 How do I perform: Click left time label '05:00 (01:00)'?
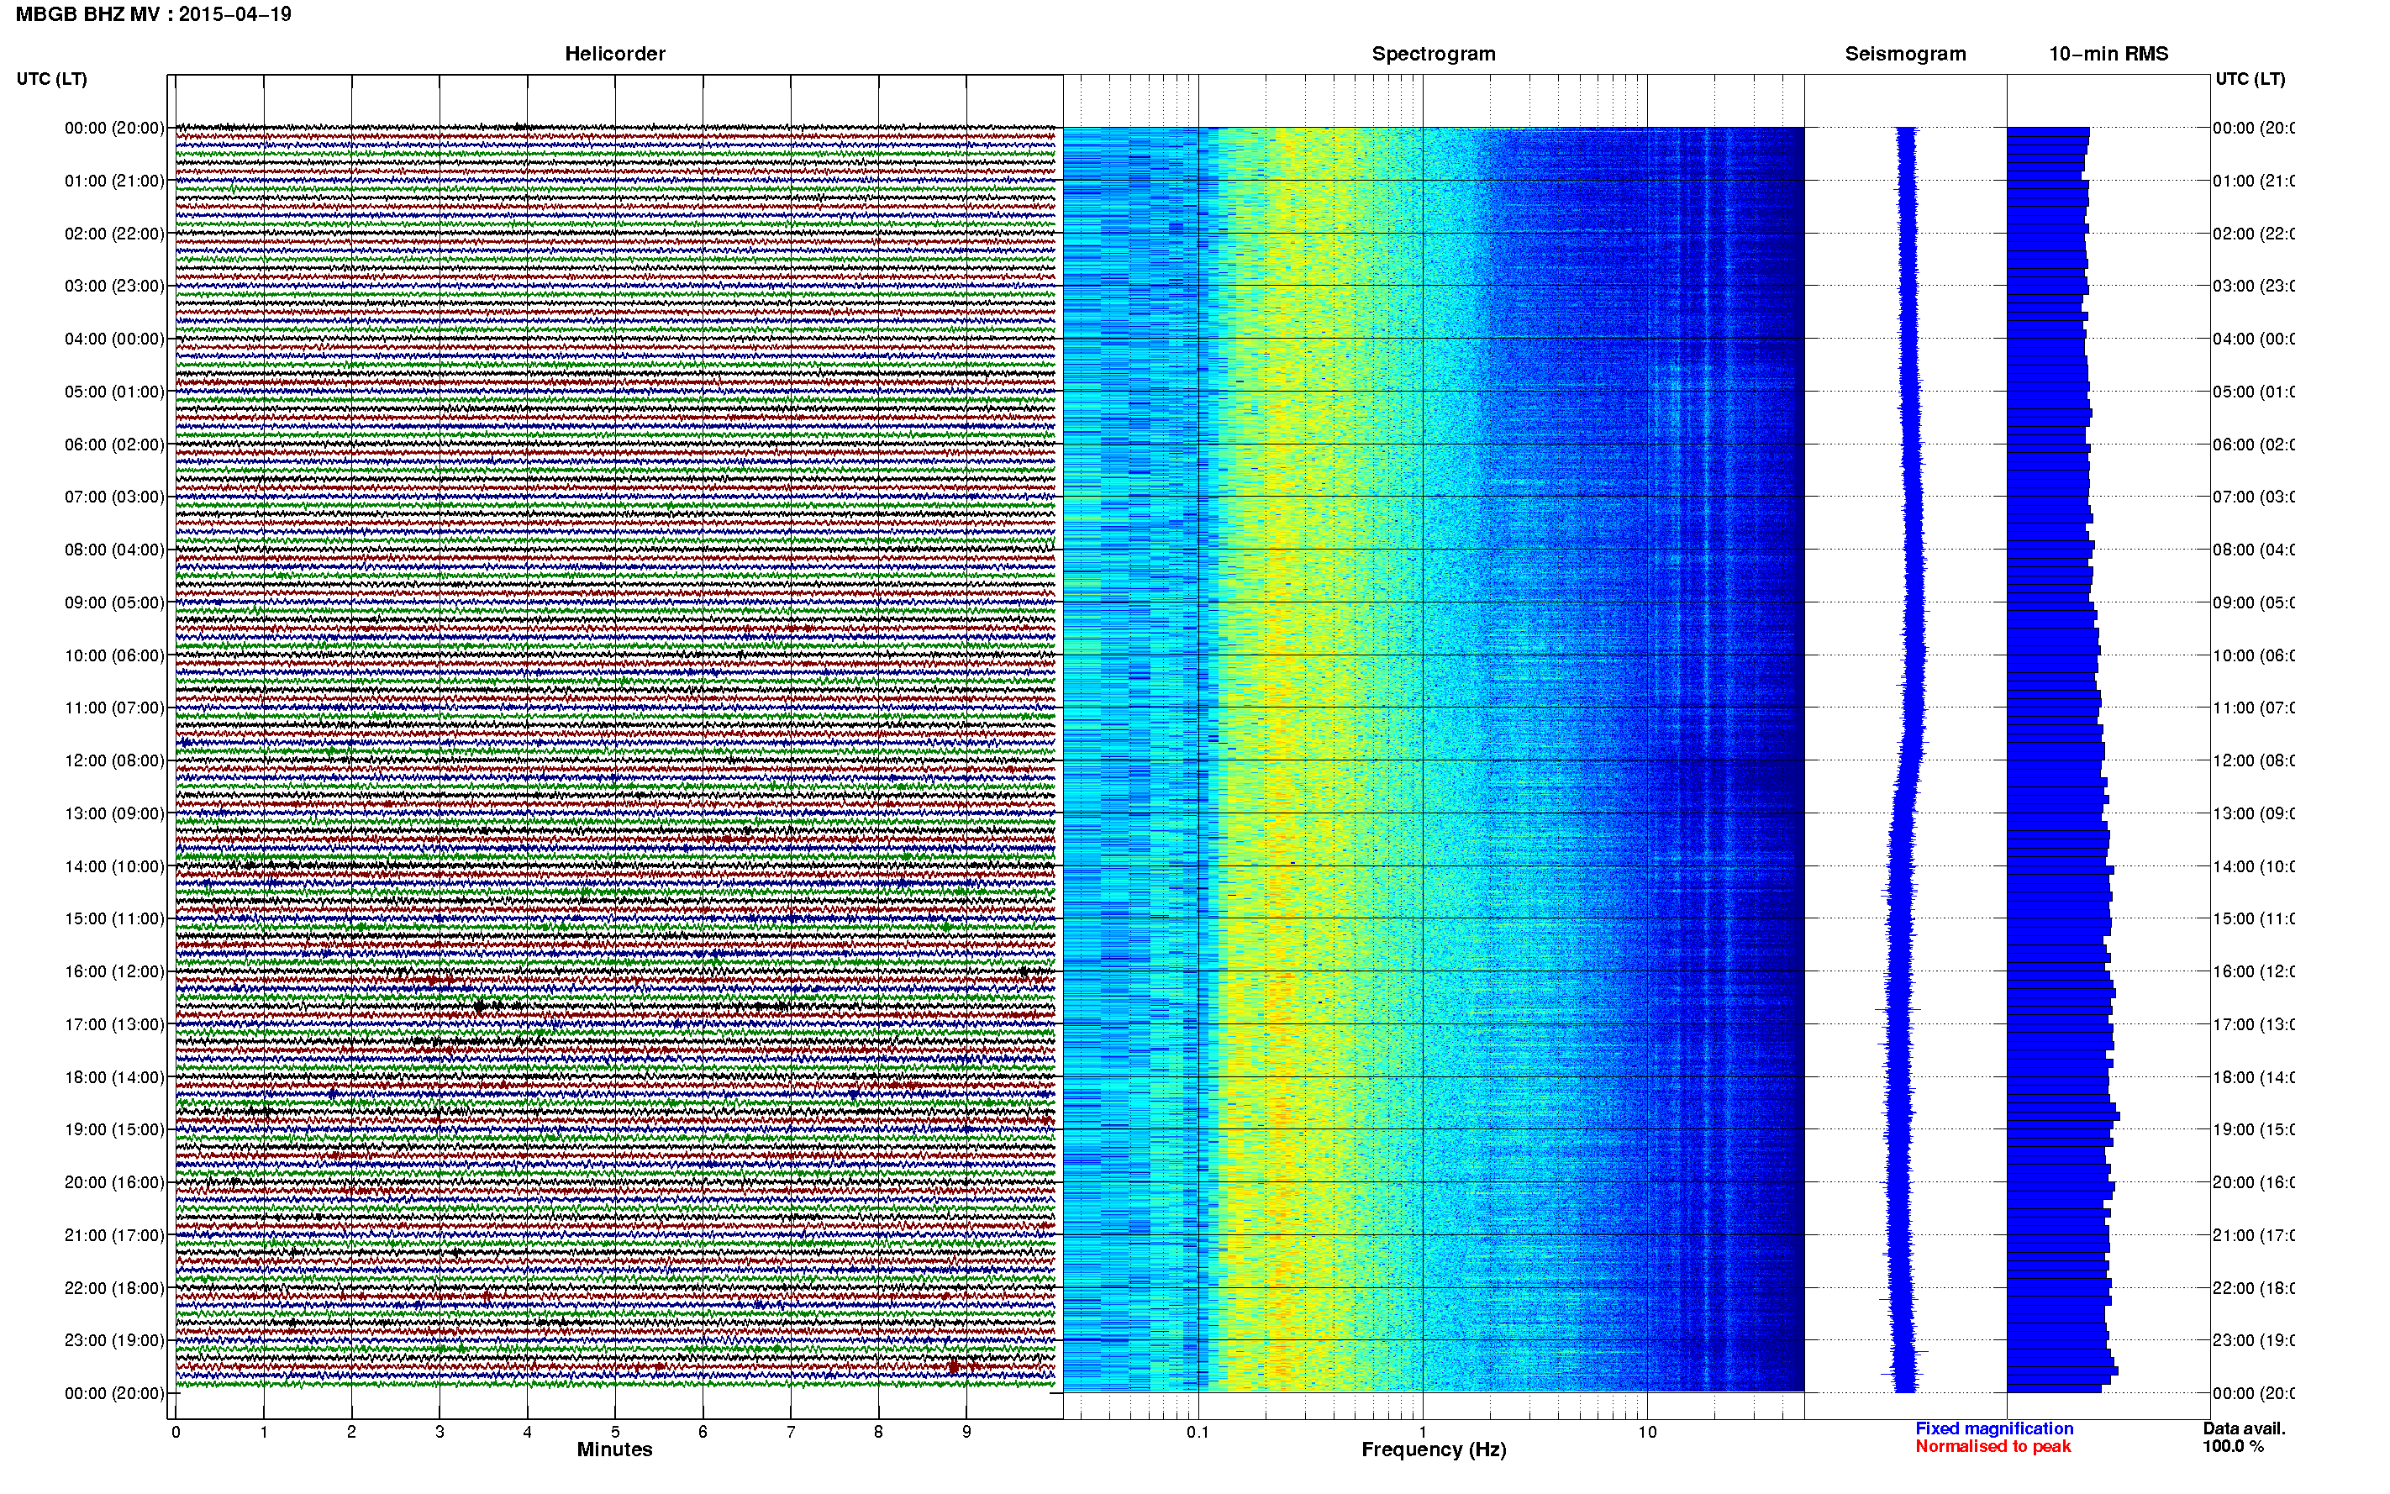pos(114,392)
